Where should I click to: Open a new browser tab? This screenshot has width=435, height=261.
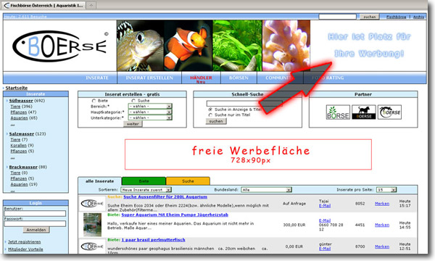click(91, 5)
